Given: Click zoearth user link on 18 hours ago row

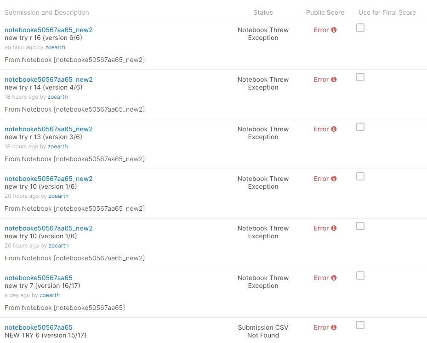Looking at the screenshot, I should click(x=57, y=97).
